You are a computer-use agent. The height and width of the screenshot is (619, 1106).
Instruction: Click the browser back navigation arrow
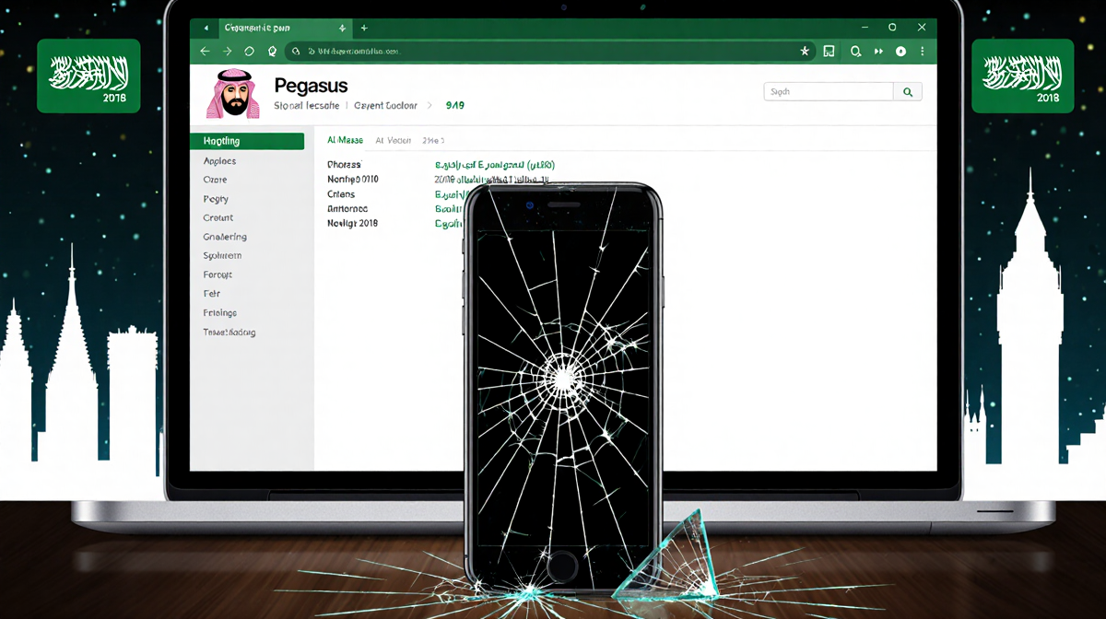205,51
